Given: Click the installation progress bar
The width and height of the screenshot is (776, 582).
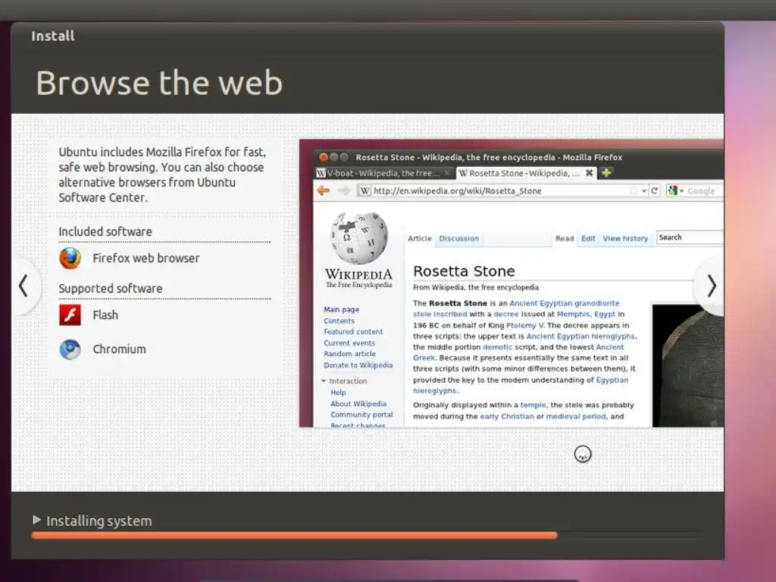Looking at the screenshot, I should [366, 535].
